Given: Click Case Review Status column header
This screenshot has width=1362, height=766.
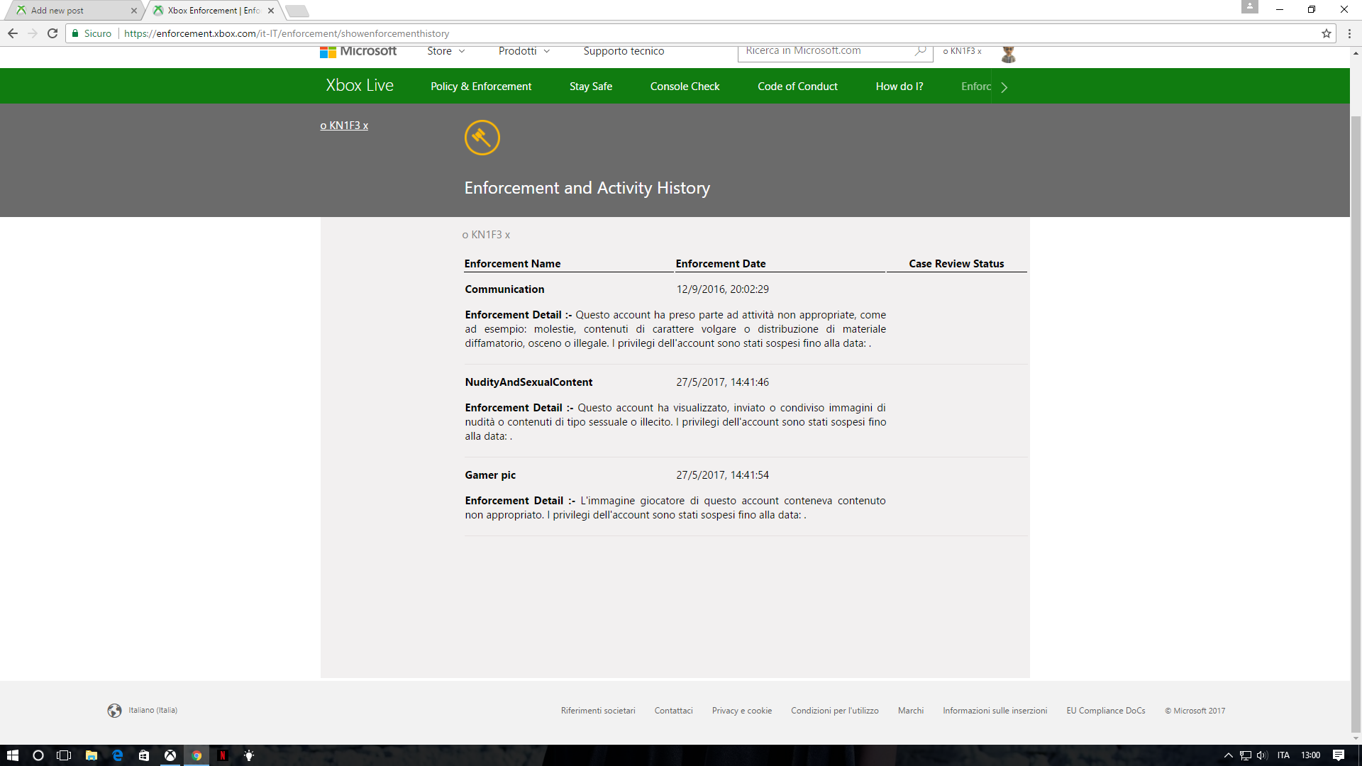Looking at the screenshot, I should 956,264.
